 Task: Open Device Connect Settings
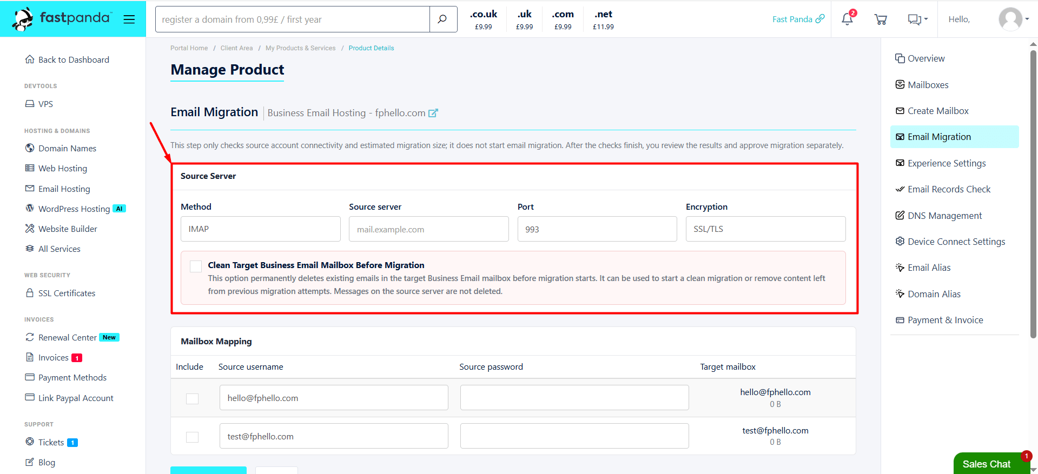coord(950,242)
